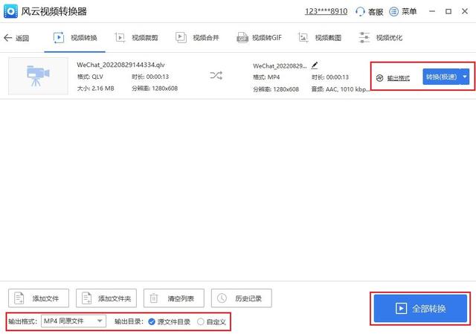Open the MP4 同原文件 output format dropdown
The image size is (476, 334).
coord(74,321)
